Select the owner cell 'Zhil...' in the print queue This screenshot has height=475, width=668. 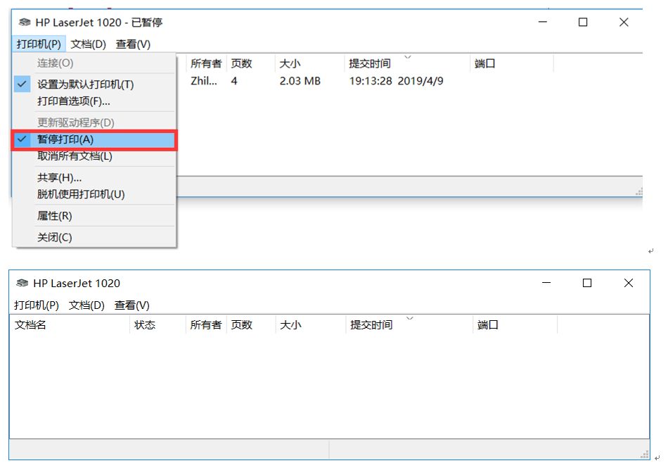[x=204, y=81]
